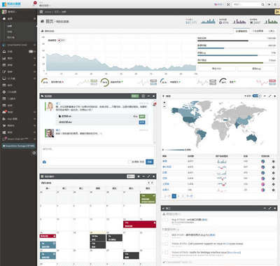This screenshot has width=280, height=266.
Task: Click the yellow icon at right of breadcrumb bar
Action: click(277, 12)
